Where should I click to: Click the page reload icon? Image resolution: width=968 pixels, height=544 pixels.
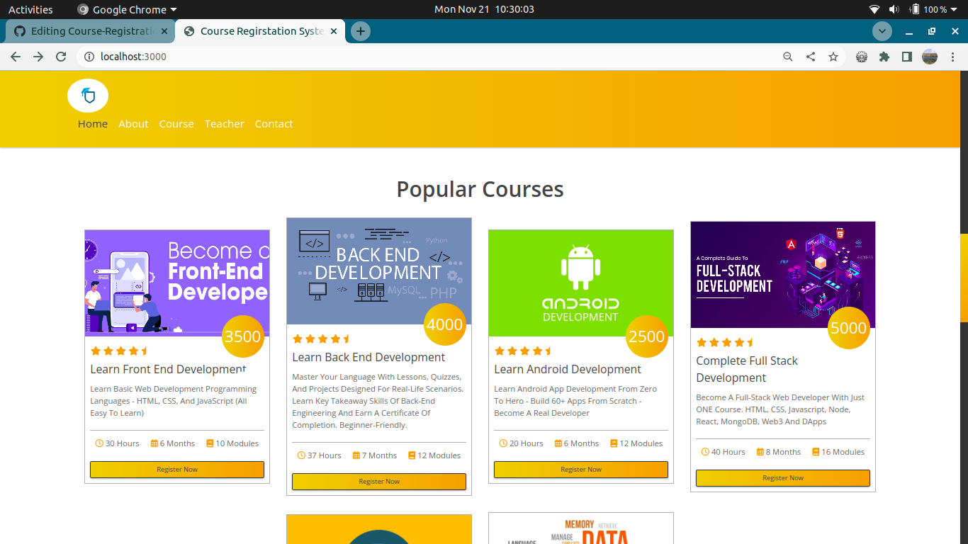[x=61, y=57]
